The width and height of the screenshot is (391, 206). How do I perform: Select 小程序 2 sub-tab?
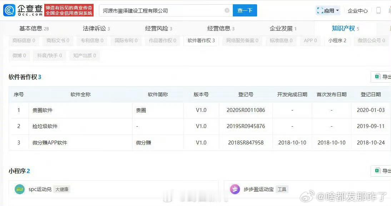[337, 40]
